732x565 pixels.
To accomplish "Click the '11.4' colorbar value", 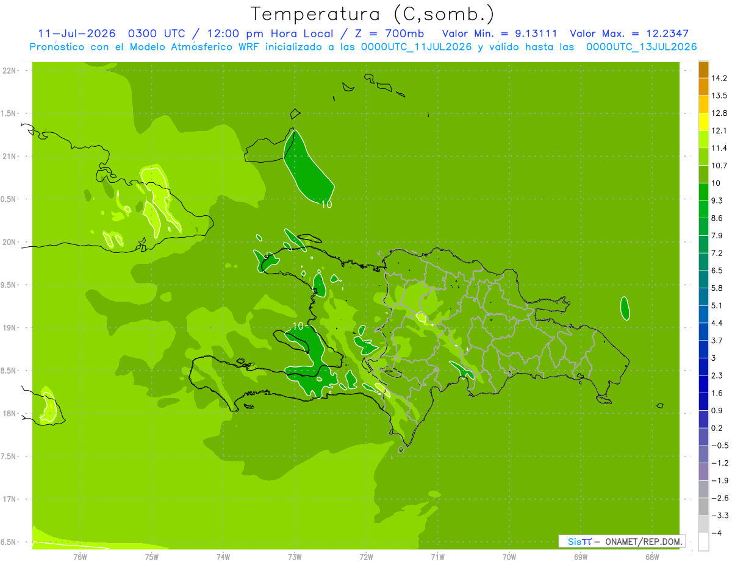I will (719, 148).
